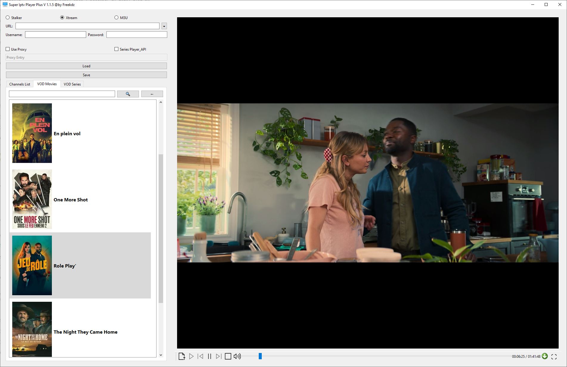Switch to the VOD Movies tab
The width and height of the screenshot is (567, 367).
tap(47, 84)
